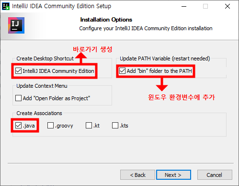Minimize the Setup window
Screen dimensions: 239x186
[184, 6]
